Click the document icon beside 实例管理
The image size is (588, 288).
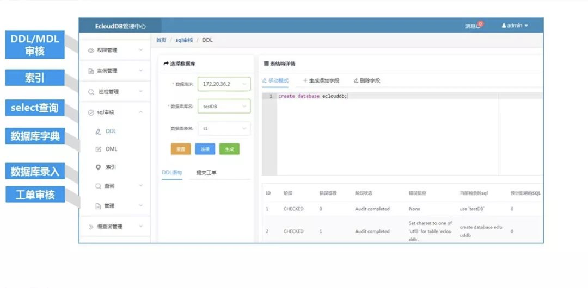[91, 71]
